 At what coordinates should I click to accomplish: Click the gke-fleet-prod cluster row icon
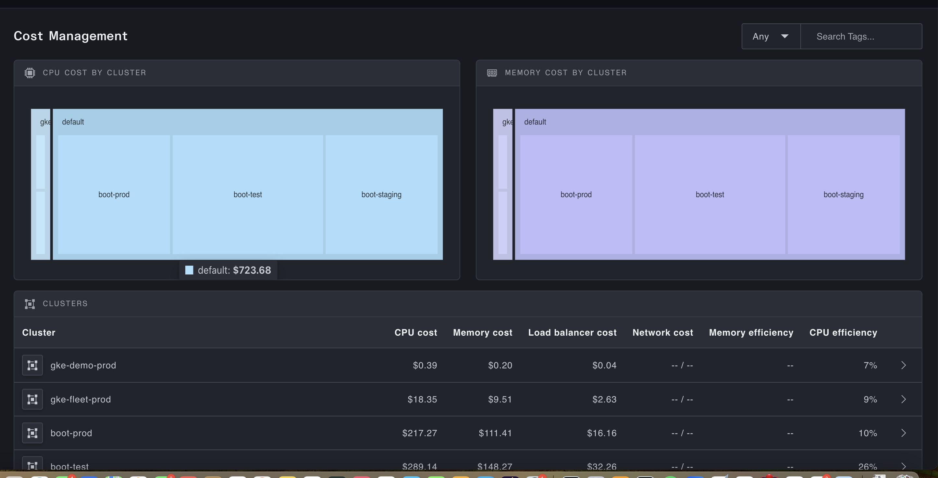[32, 400]
